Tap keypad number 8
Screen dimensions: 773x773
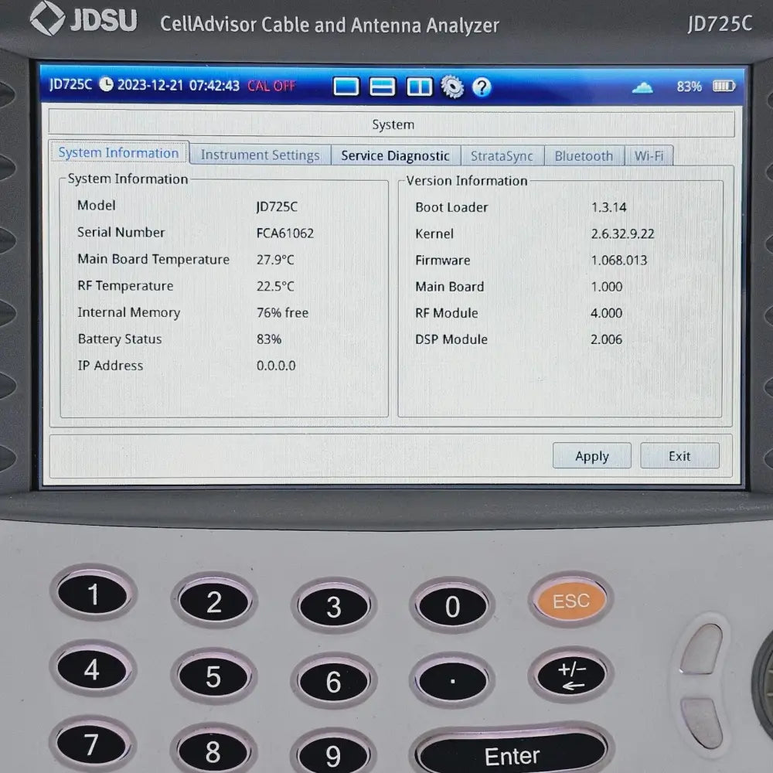click(213, 752)
